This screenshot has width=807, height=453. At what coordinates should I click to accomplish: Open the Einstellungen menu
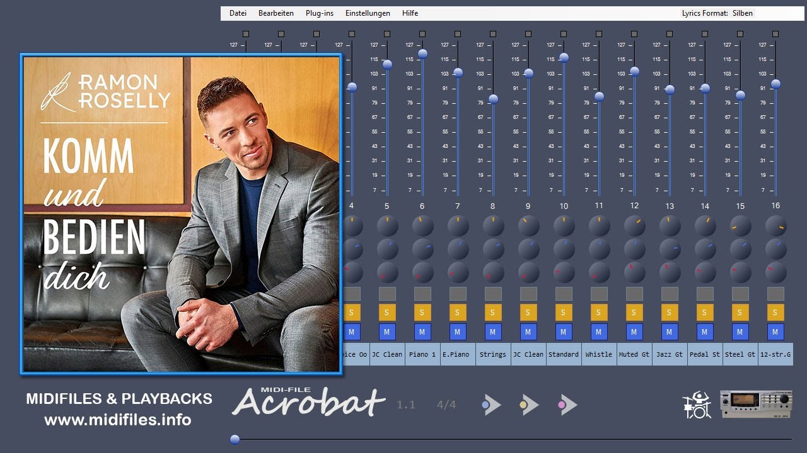pos(368,13)
